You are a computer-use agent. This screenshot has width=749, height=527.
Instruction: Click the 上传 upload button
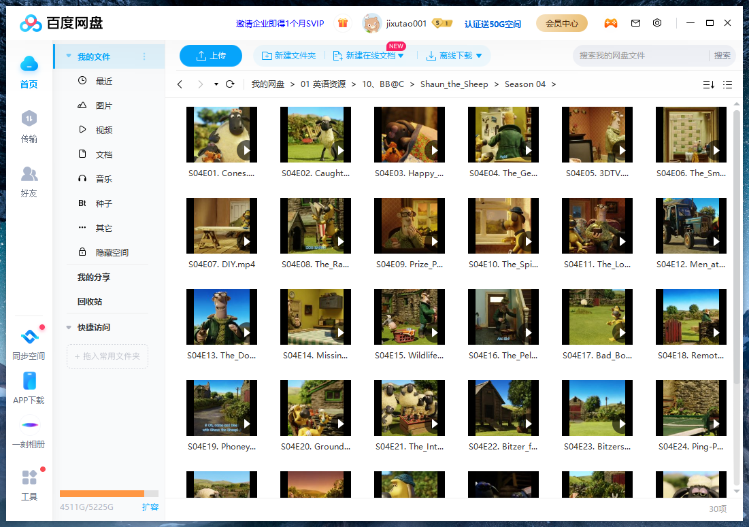pyautogui.click(x=211, y=56)
